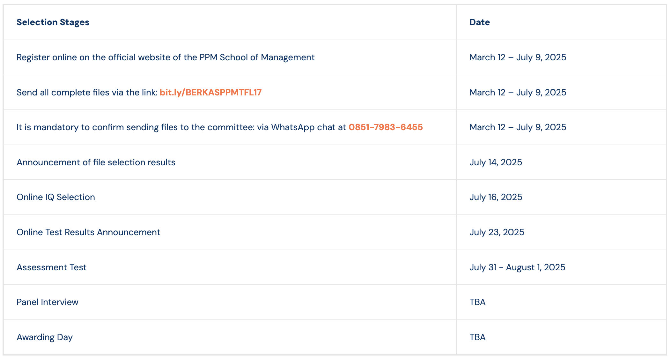Click the July 31 - August 1, 2025 date

coord(518,267)
